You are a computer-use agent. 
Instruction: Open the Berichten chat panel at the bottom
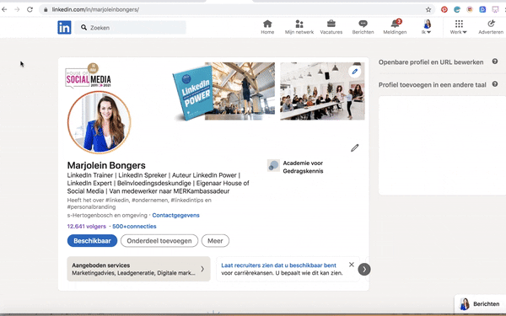click(x=480, y=304)
